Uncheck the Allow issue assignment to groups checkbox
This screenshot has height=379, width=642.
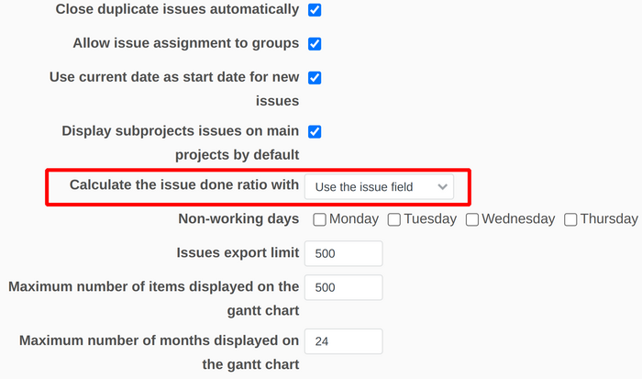(315, 44)
